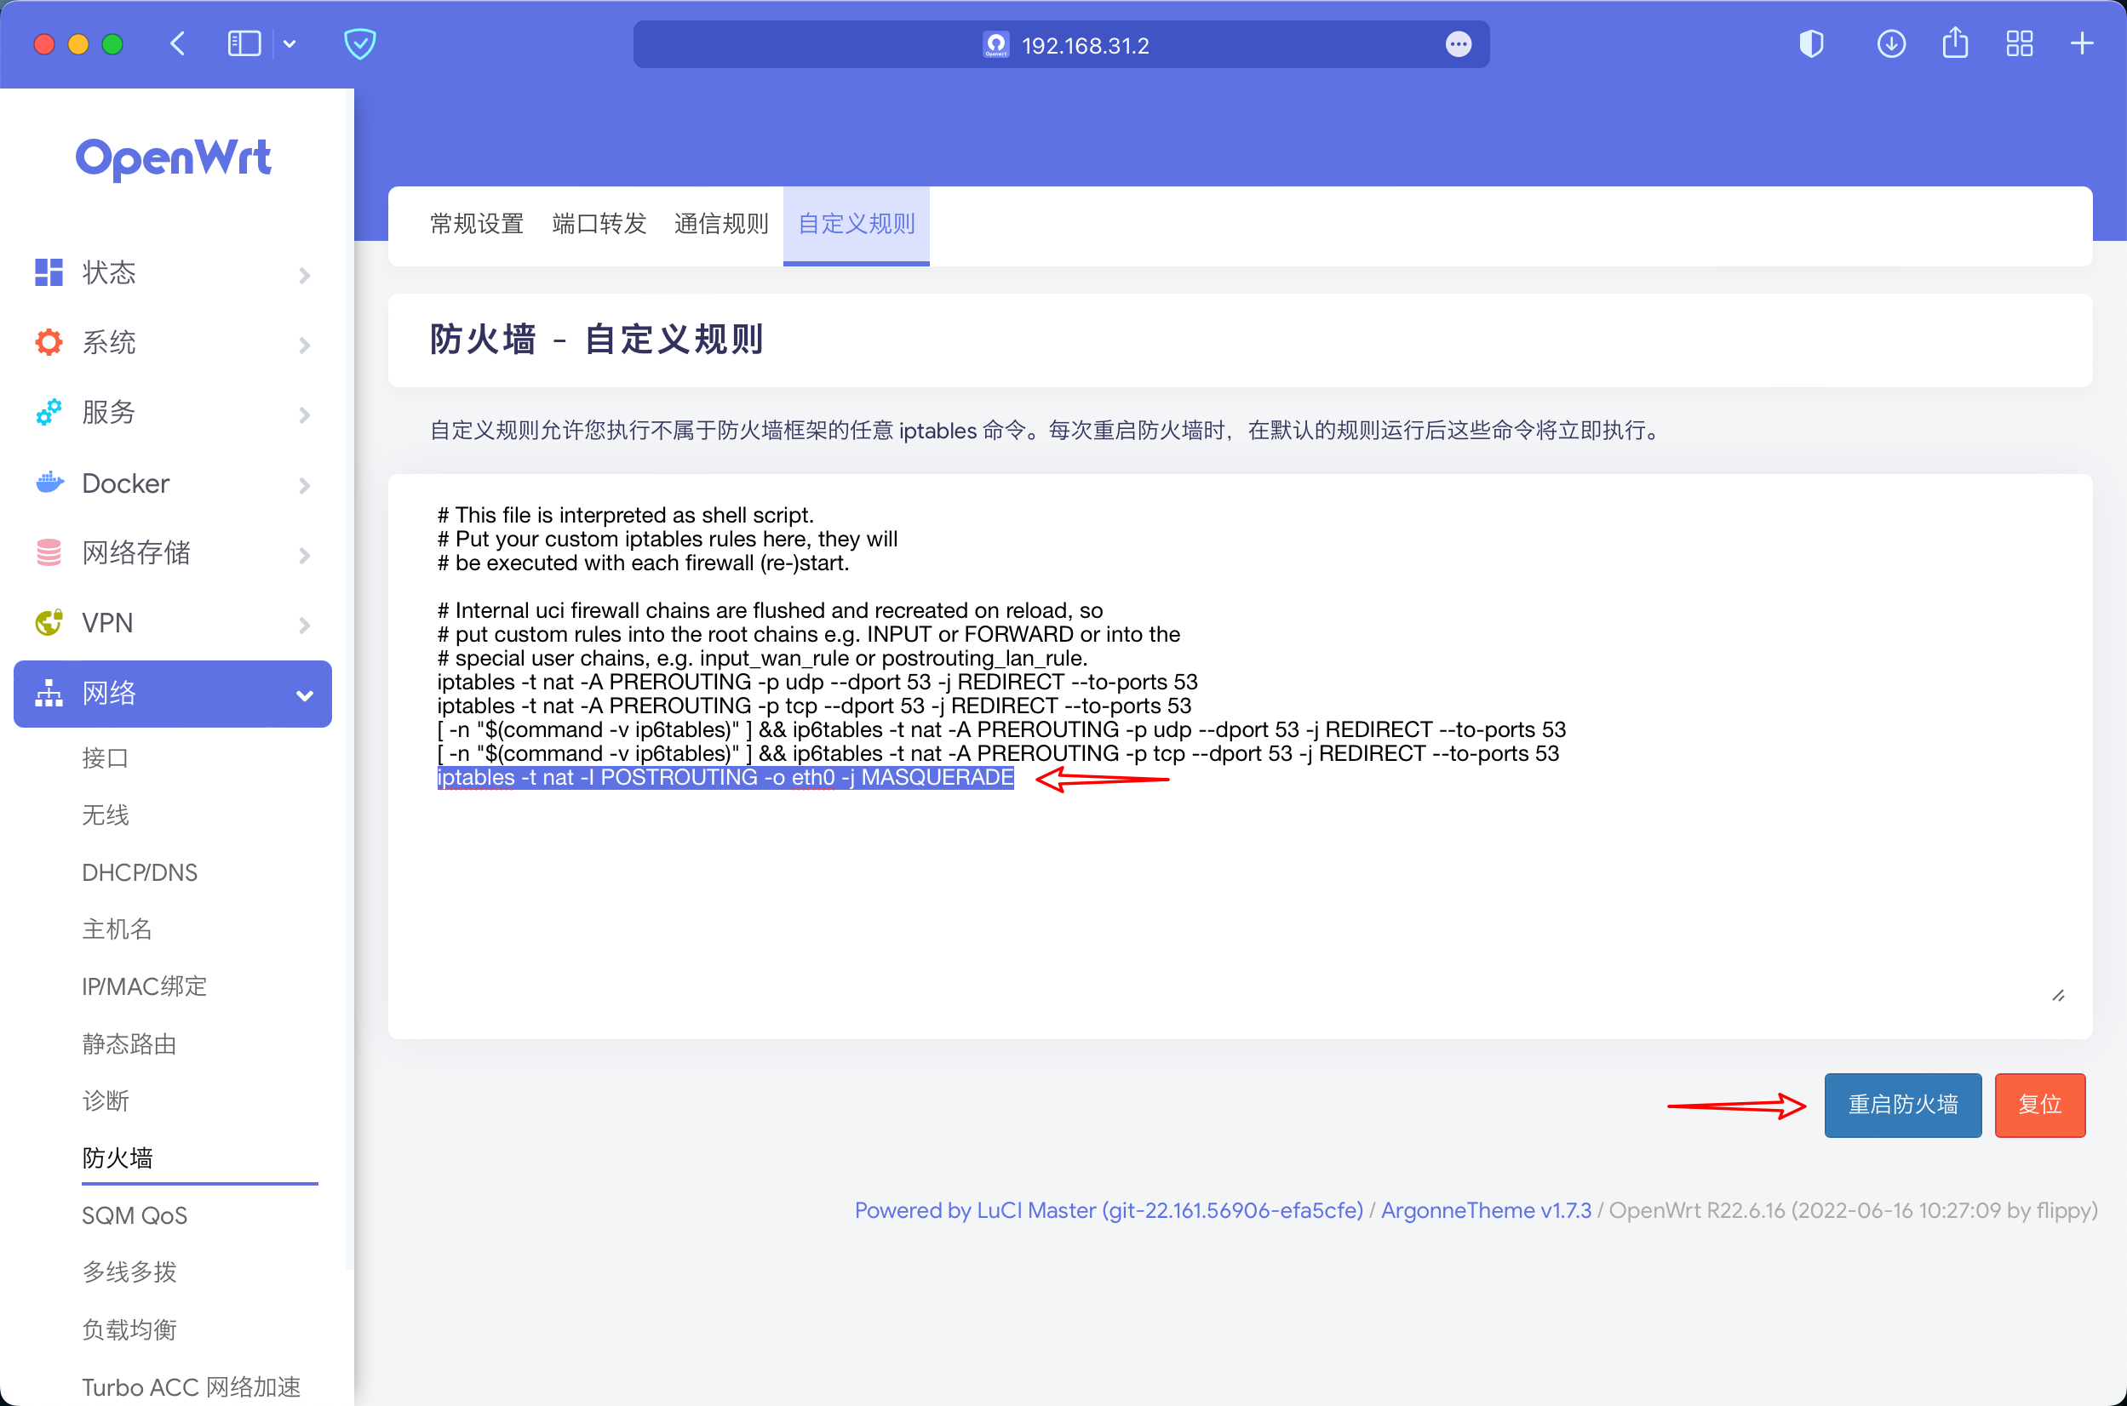Open the 无线 submenu item
2127x1406 pixels.
pos(105,815)
